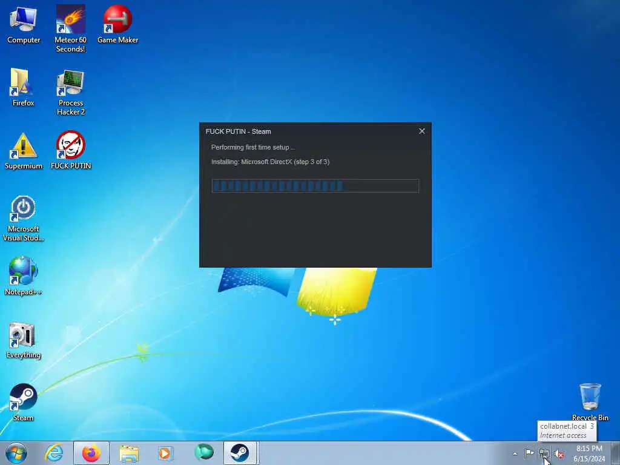Viewport: 620px width, 465px height.
Task: Select the Process Hacker 2 shortcut
Action: [70, 92]
